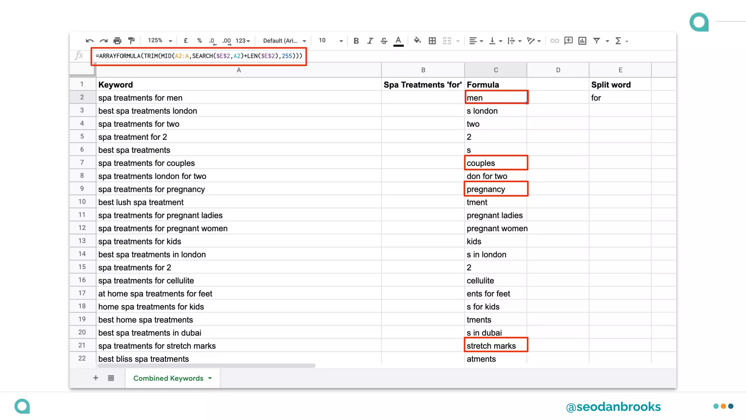Select the paint format tool
Screen dimensions: 746x420
pos(131,41)
